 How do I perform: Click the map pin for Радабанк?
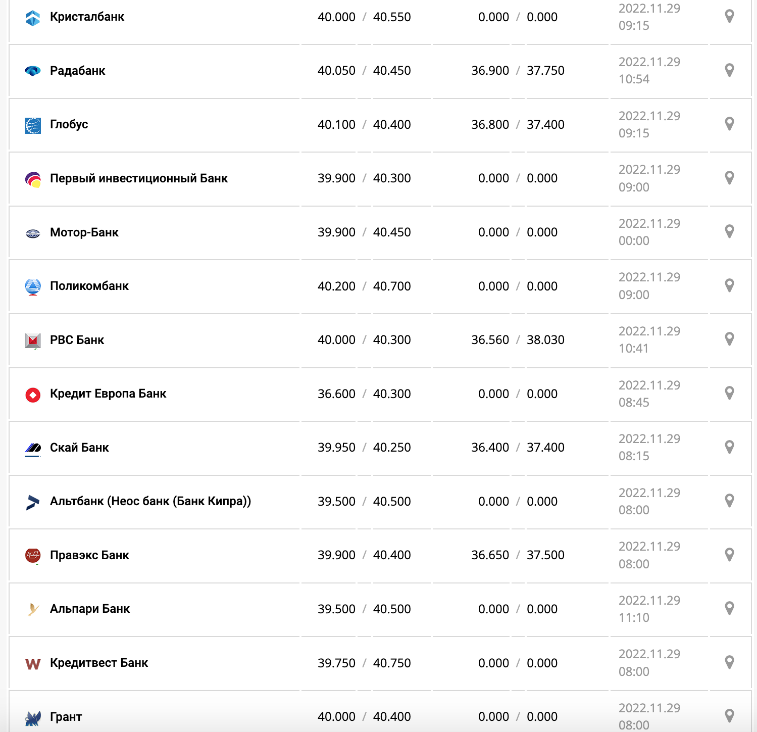[729, 70]
